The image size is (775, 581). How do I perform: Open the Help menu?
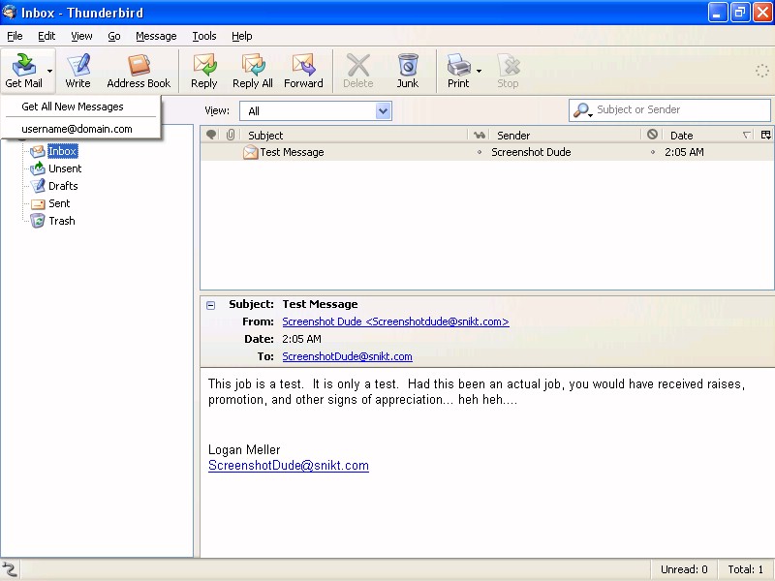[241, 36]
